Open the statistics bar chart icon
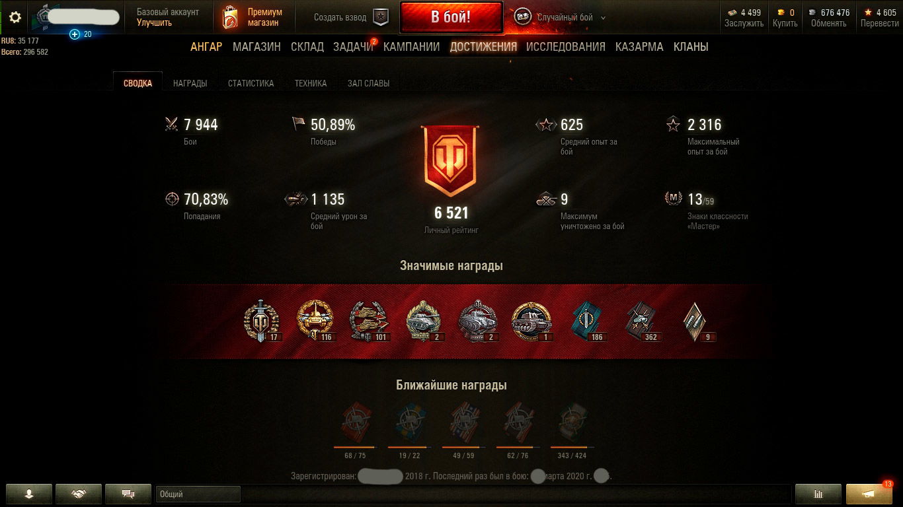903x507 pixels. point(818,494)
